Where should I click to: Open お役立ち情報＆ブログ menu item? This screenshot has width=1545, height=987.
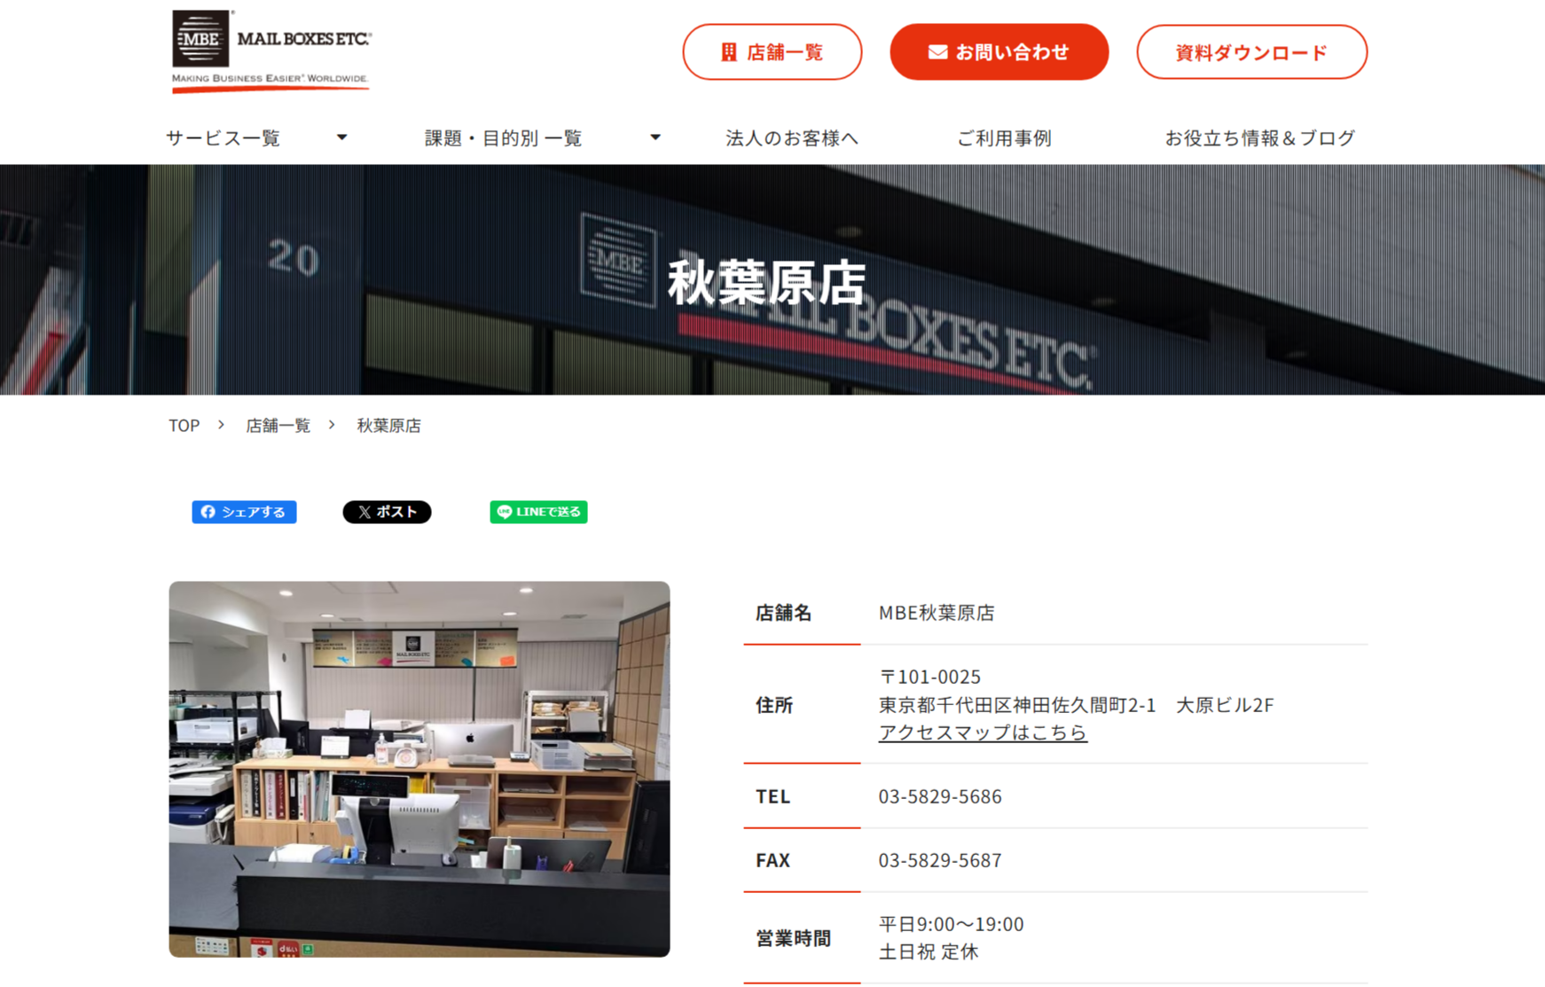click(x=1259, y=137)
